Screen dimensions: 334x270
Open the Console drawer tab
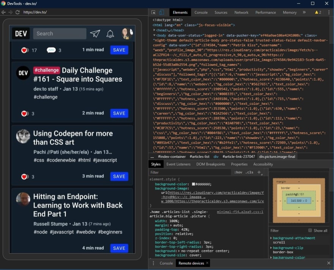click(166, 263)
